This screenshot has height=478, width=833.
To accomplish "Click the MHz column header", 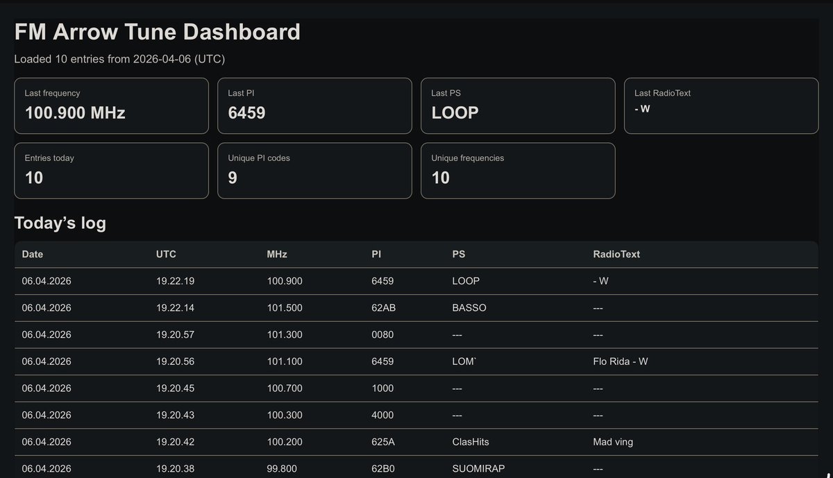I will [277, 254].
